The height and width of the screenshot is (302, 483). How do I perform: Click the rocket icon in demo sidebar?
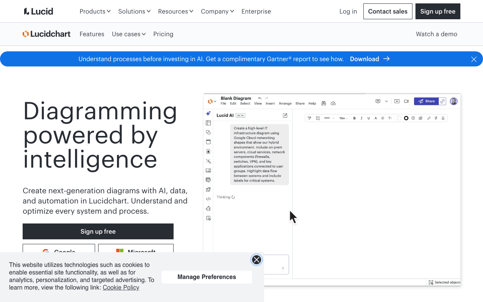[208, 190]
